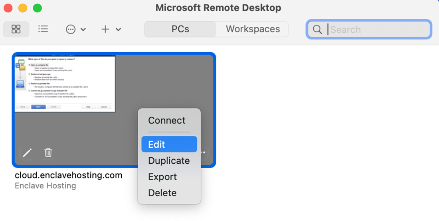Select the Workspaces tab
The image size is (439, 221).
(x=253, y=29)
